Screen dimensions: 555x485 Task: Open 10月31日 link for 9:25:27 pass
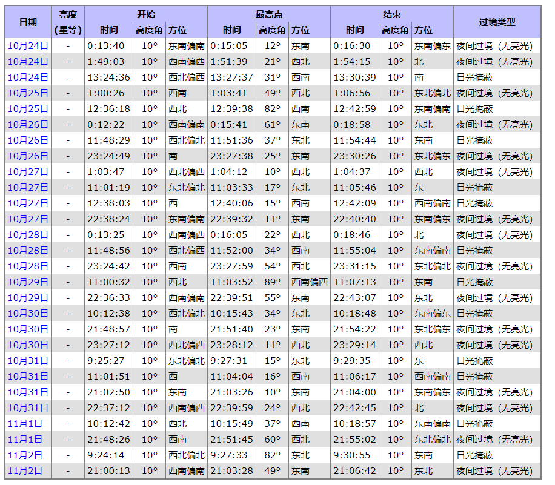(28, 361)
